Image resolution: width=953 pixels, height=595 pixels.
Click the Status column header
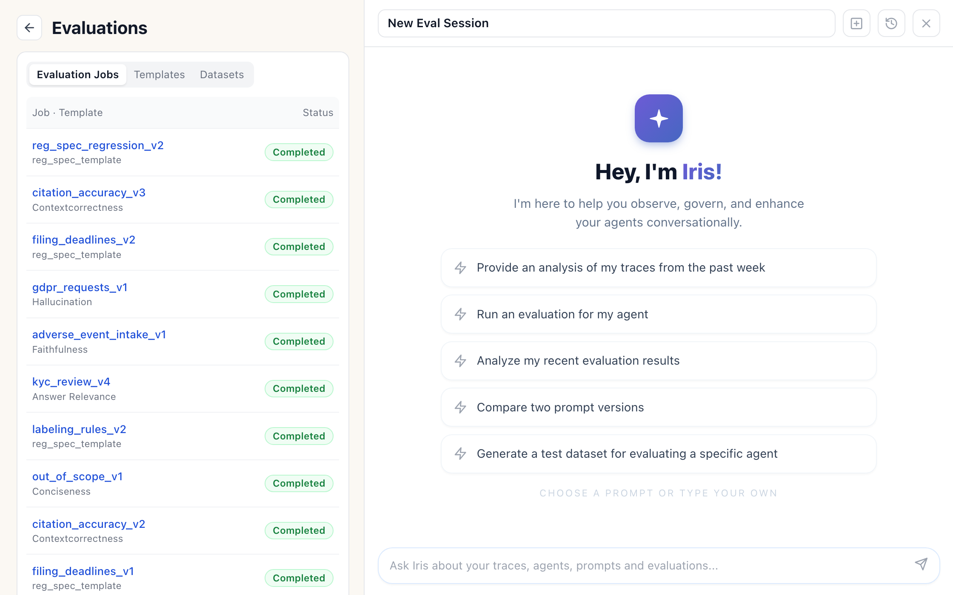tap(318, 113)
